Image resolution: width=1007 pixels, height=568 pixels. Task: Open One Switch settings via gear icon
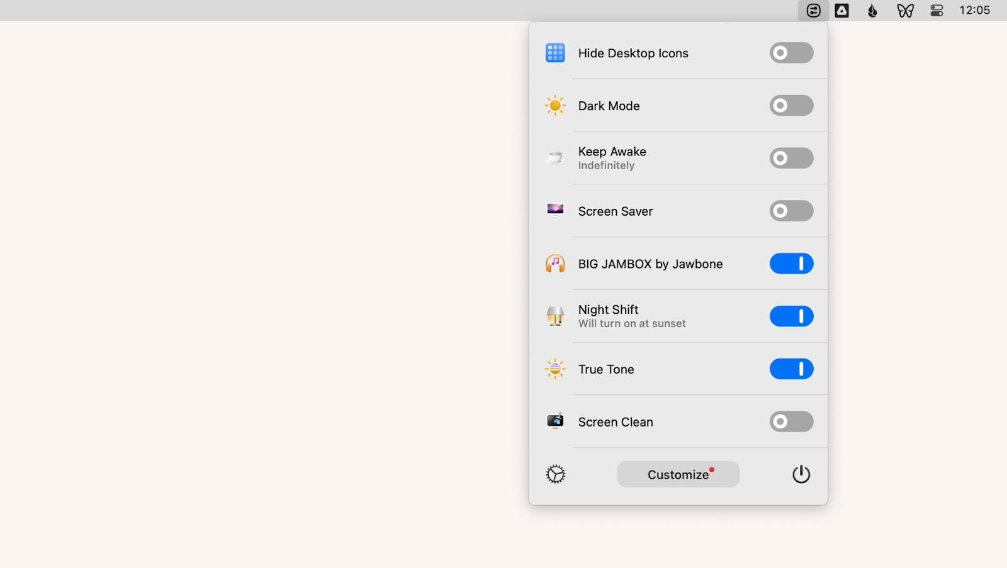[x=555, y=474]
